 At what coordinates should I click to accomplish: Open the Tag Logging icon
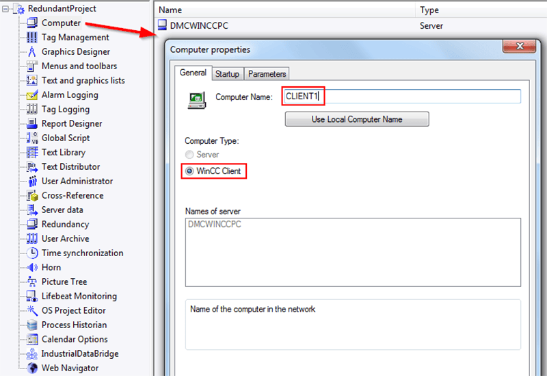point(32,109)
